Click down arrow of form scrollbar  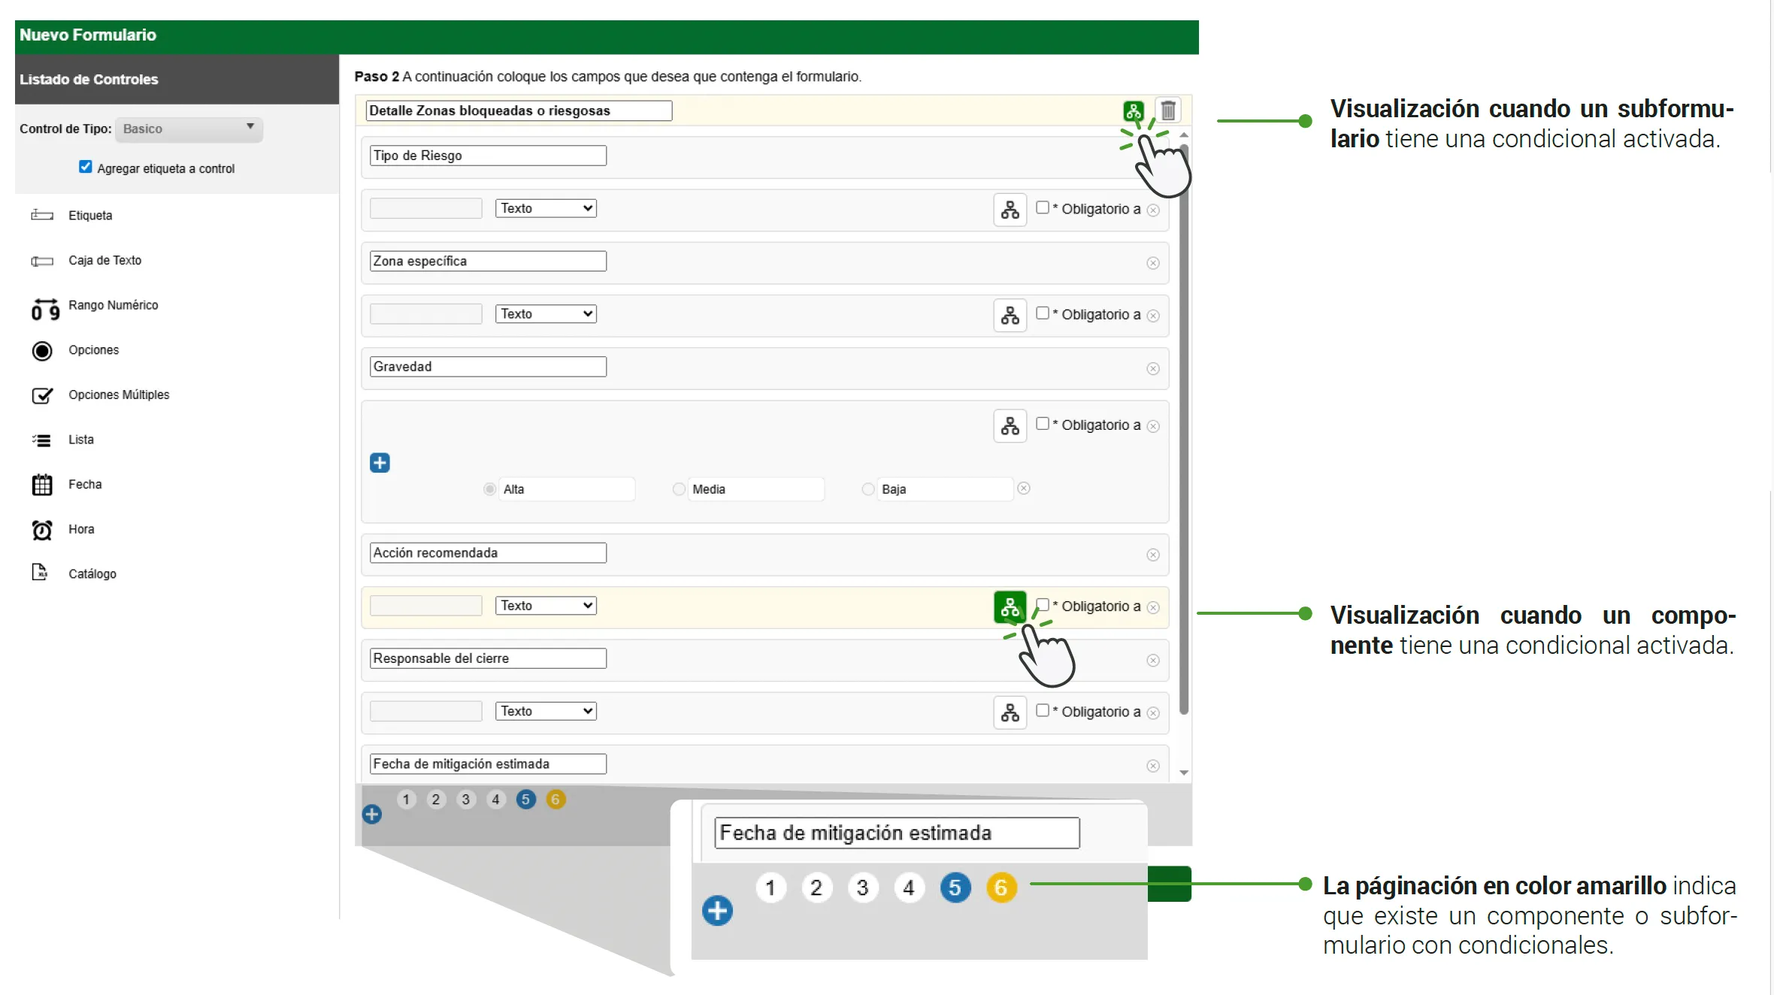pos(1184,773)
